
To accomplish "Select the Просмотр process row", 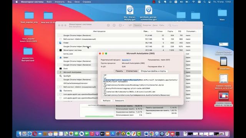I will click(x=77, y=90).
